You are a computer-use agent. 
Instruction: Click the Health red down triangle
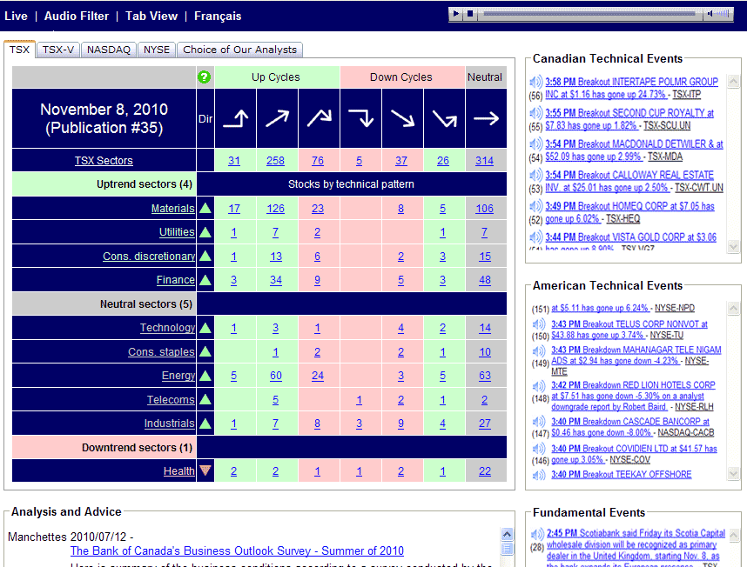click(205, 470)
